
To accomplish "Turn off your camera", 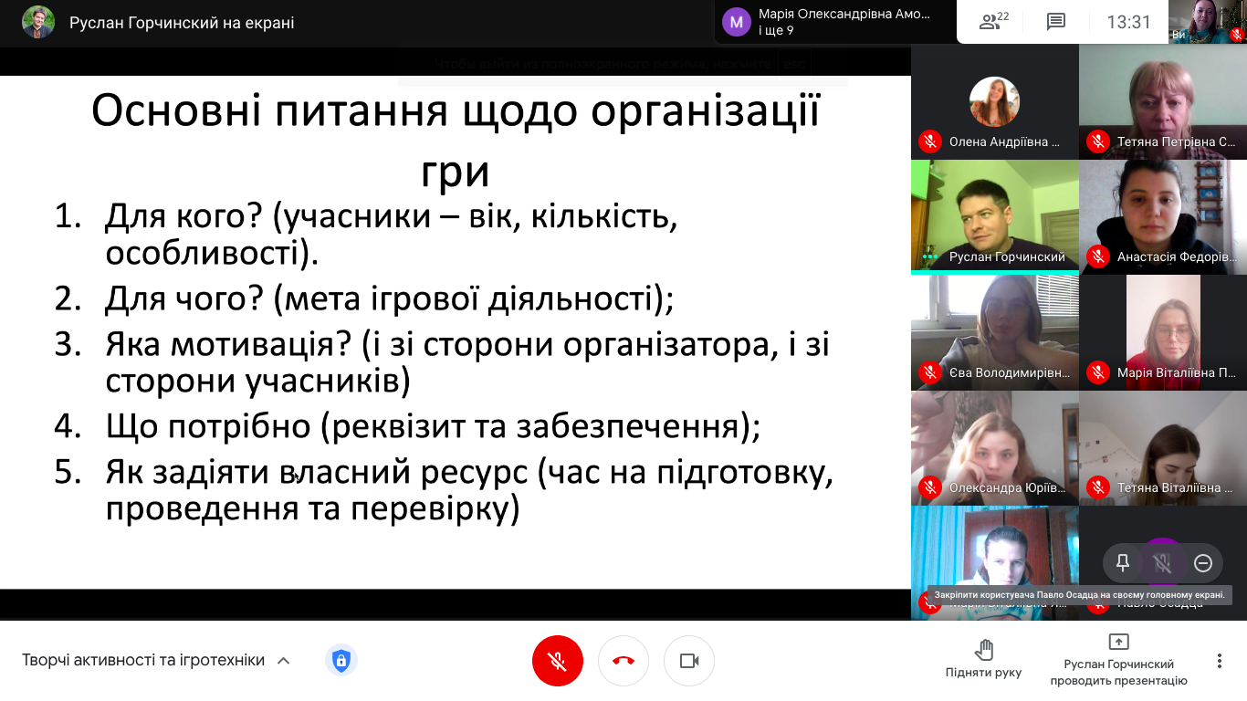I will [688, 660].
